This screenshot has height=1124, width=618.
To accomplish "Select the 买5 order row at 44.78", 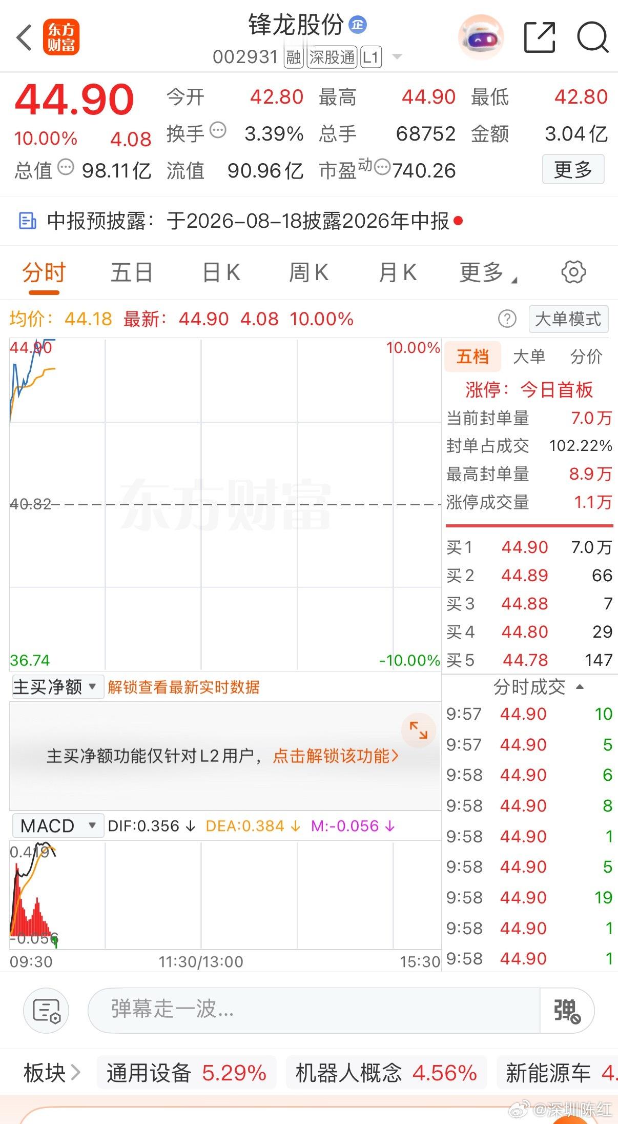I will click(529, 660).
